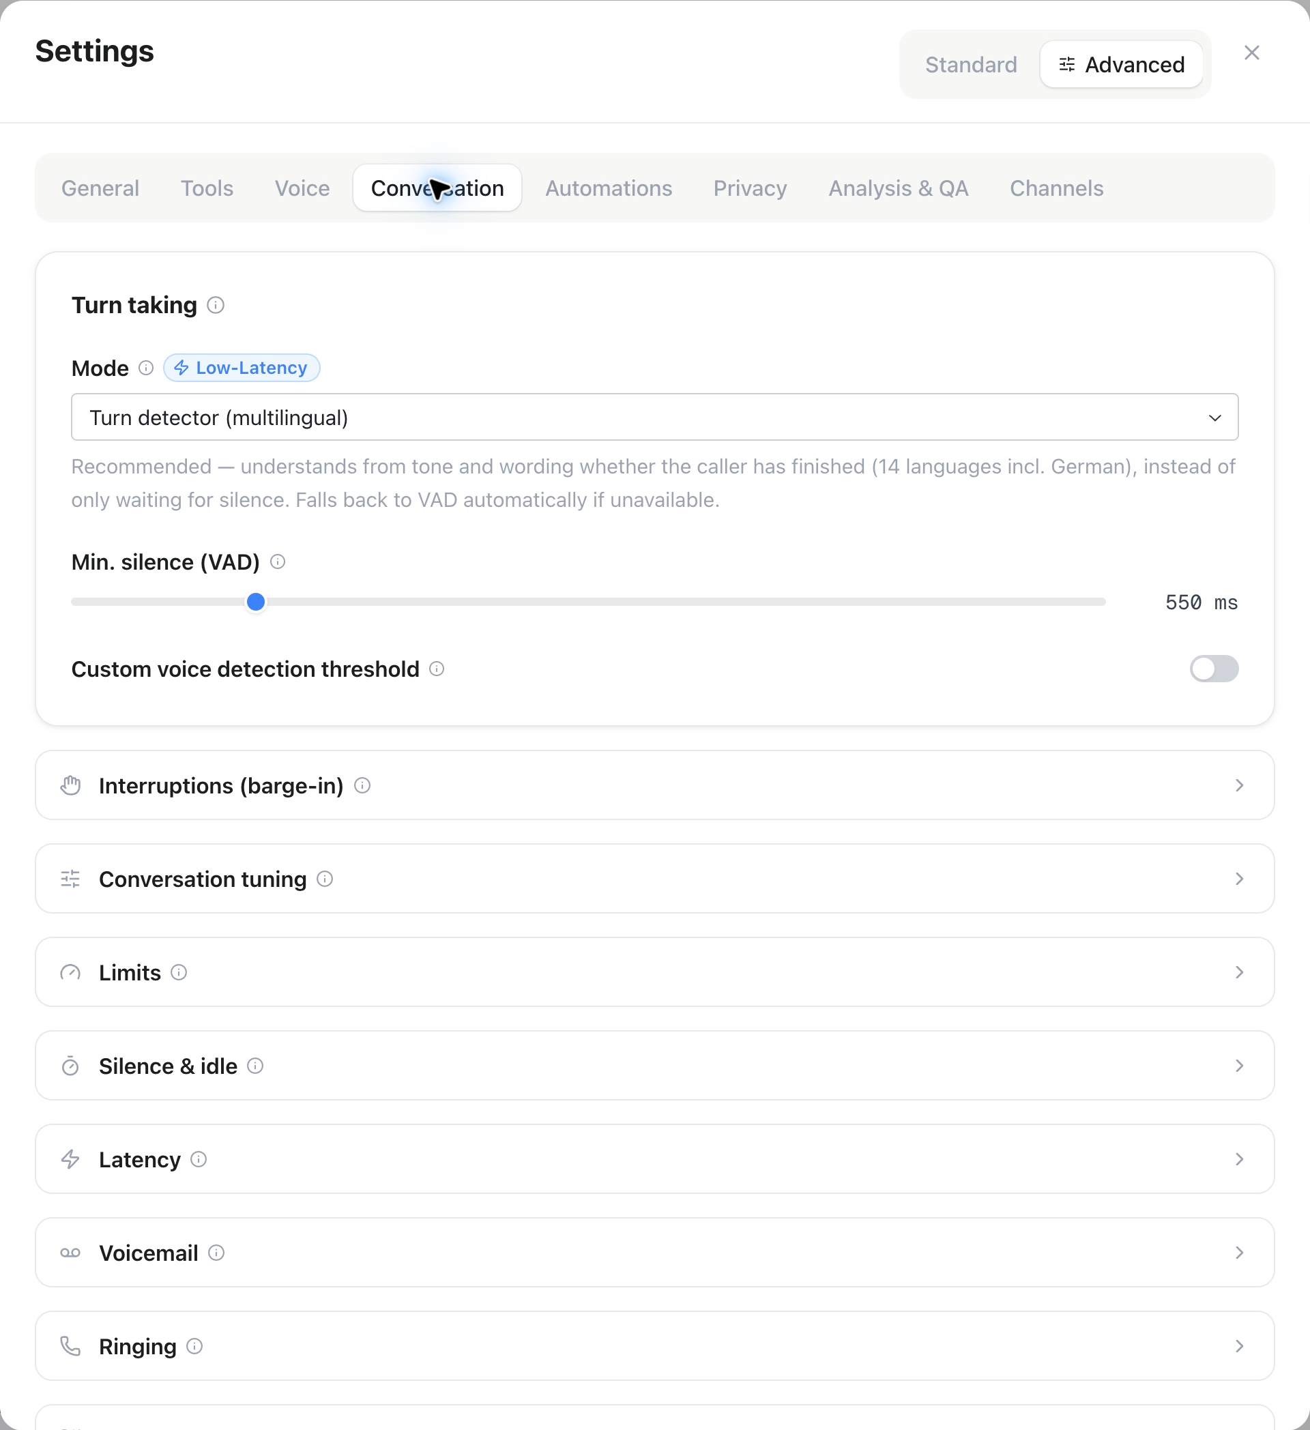Click the 550 ms silence value
The image size is (1310, 1430).
(1202, 602)
